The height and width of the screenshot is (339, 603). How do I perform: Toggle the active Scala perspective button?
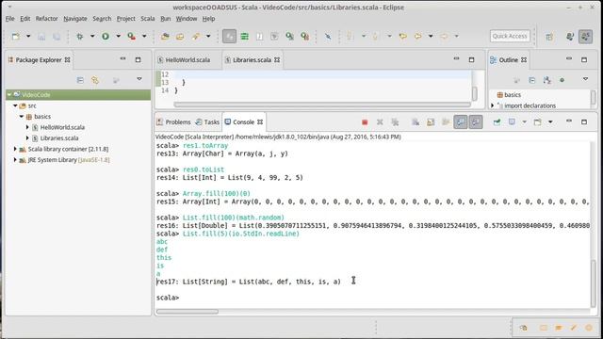[x=586, y=37]
